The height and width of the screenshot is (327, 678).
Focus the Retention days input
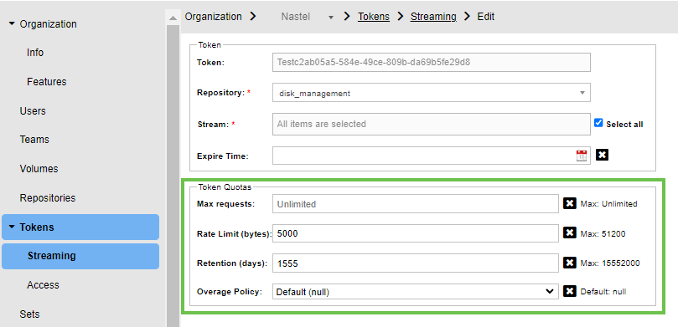[x=416, y=263]
